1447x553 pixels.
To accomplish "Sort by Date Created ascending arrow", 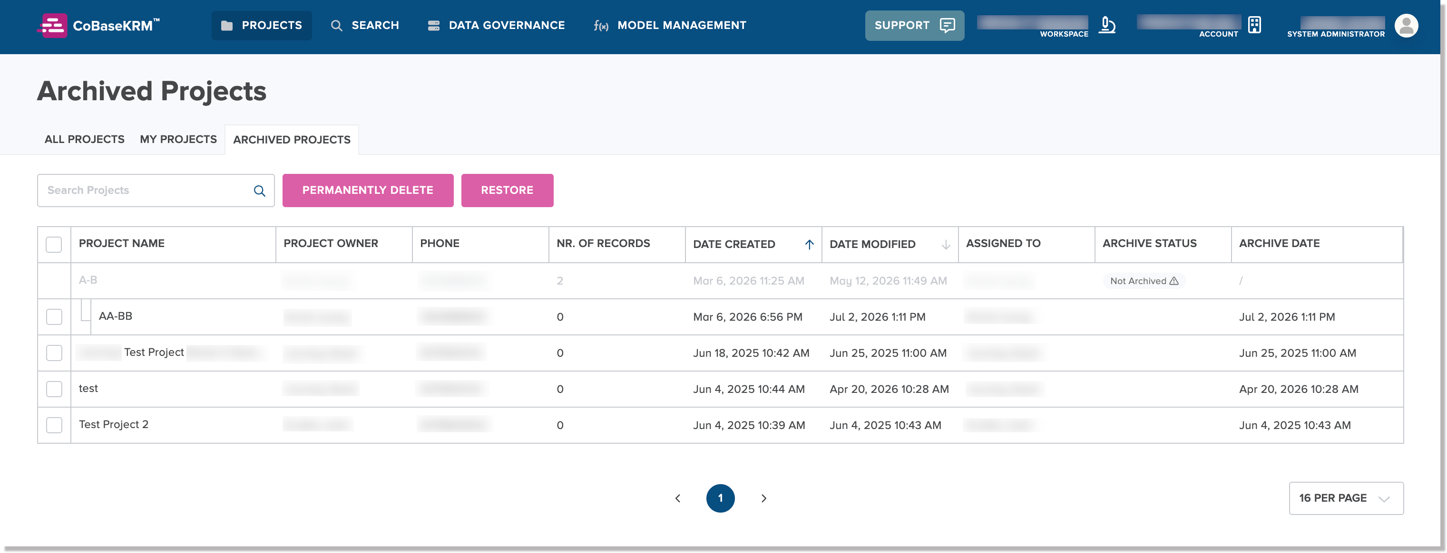I will point(809,245).
